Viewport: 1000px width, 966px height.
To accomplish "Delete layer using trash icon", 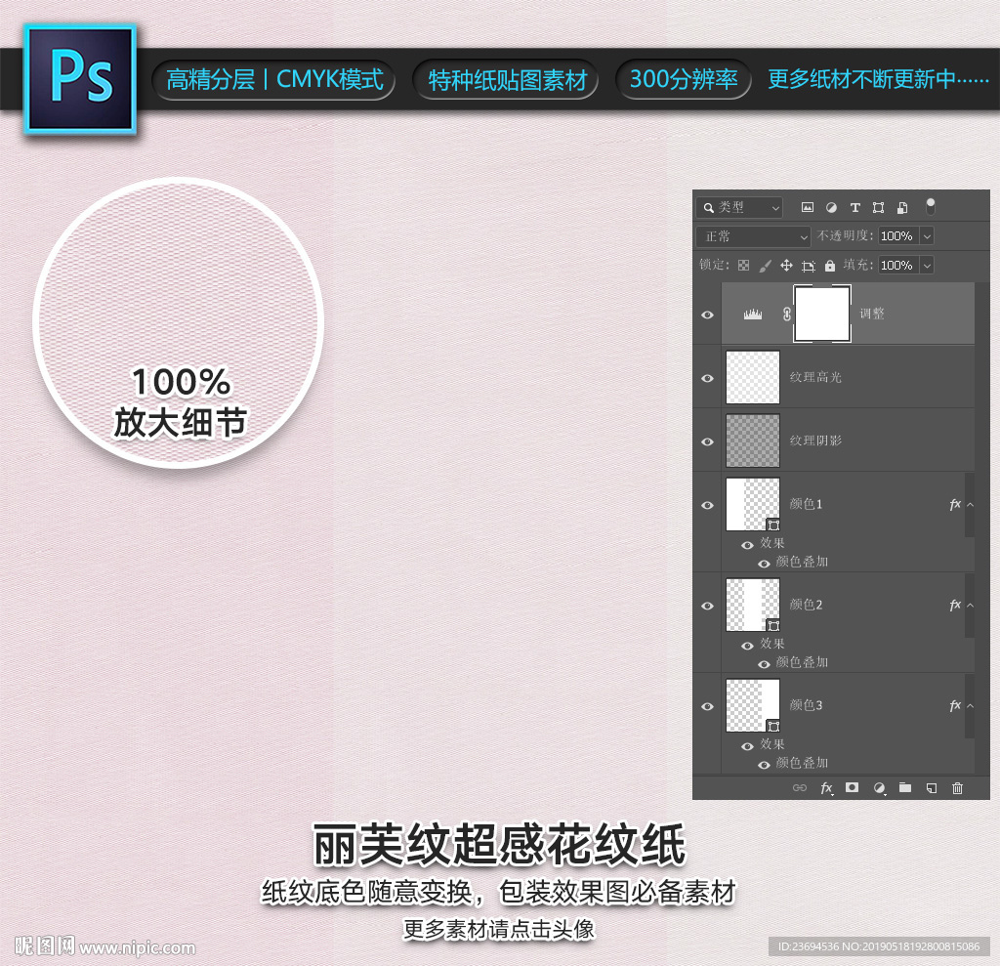I will pos(958,787).
